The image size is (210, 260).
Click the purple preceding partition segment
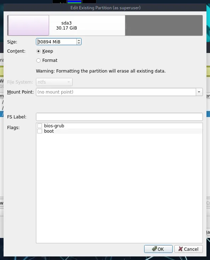click(28, 25)
